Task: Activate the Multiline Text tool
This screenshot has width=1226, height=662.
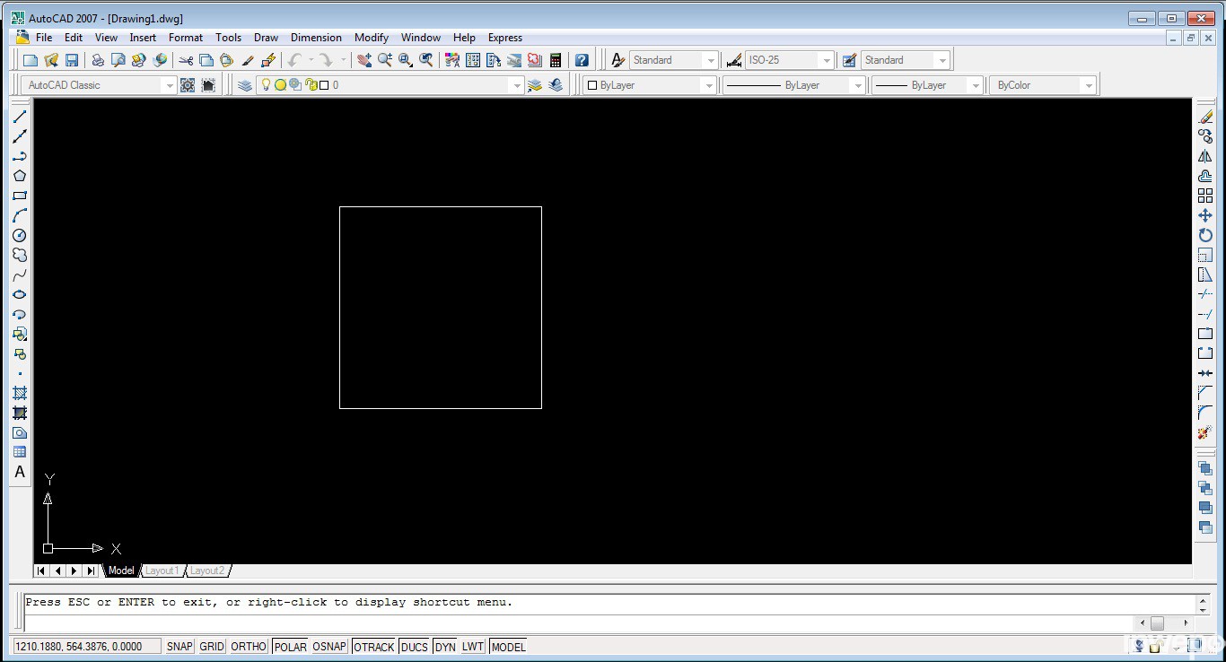Action: (x=20, y=472)
